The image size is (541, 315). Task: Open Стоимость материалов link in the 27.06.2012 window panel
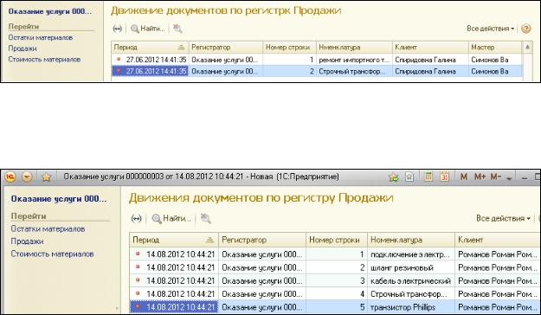44,59
